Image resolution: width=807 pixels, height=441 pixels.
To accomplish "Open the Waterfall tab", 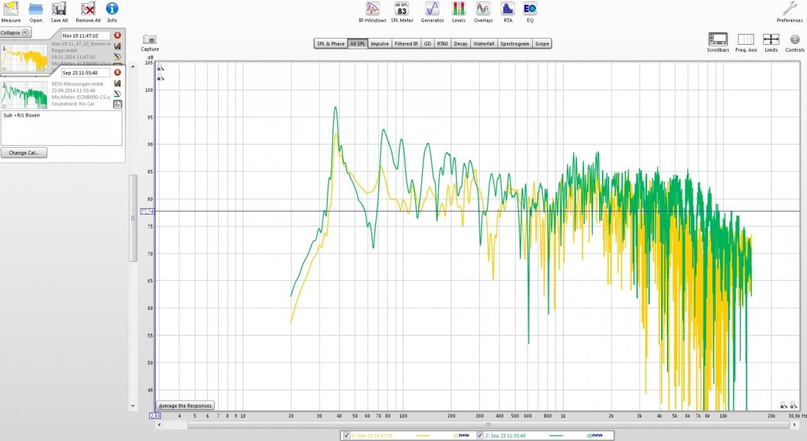I will pyautogui.click(x=484, y=44).
